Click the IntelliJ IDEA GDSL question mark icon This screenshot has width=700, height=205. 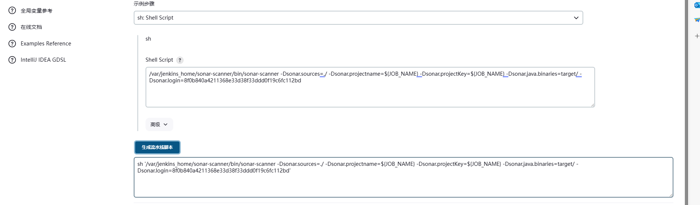[12, 60]
